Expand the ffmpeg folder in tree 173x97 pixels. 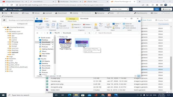tap(8, 42)
